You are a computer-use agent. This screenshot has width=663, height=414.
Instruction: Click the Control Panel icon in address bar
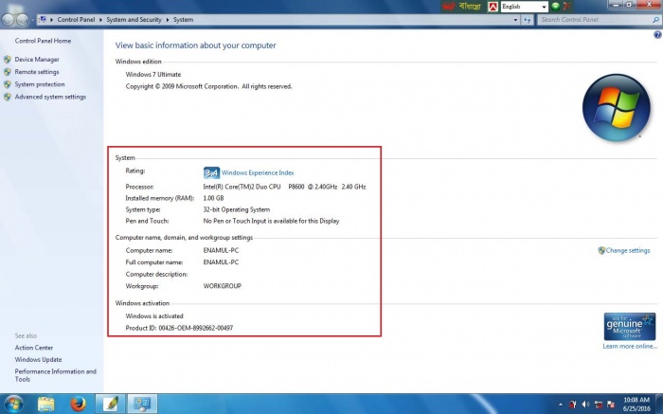pos(43,19)
